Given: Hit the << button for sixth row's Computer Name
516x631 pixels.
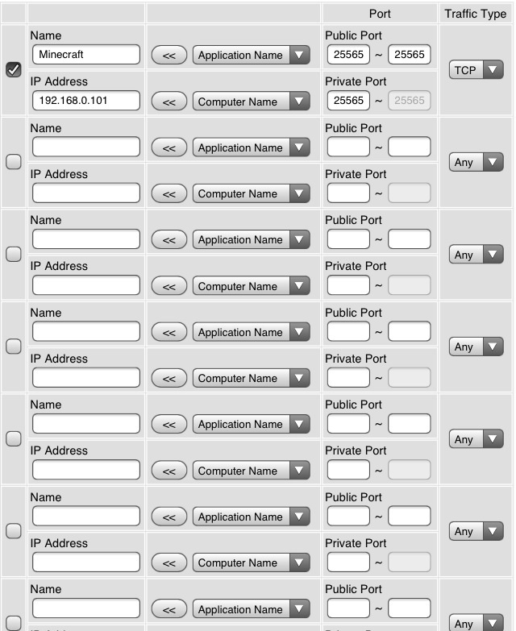Looking at the screenshot, I should click(169, 563).
